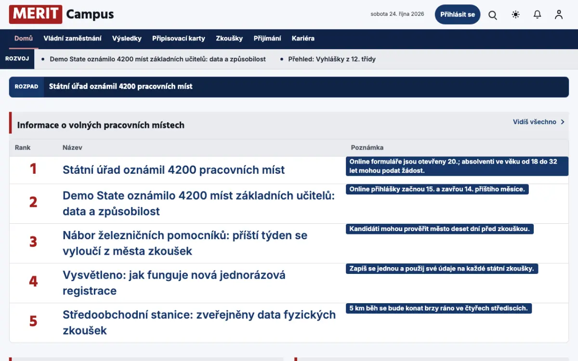Open ticker item Demo State oznámilo 4200 míst

pyautogui.click(x=158, y=59)
